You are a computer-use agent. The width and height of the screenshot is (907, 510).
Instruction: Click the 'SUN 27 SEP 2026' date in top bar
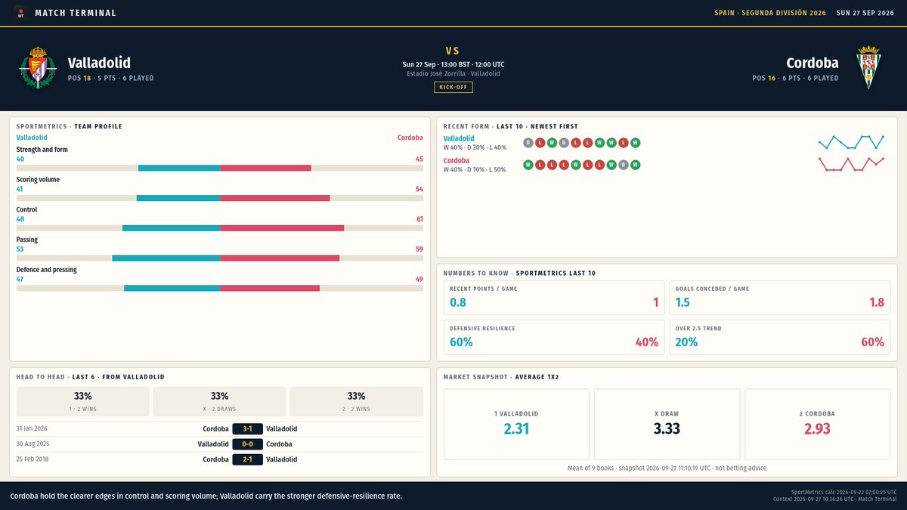click(865, 13)
